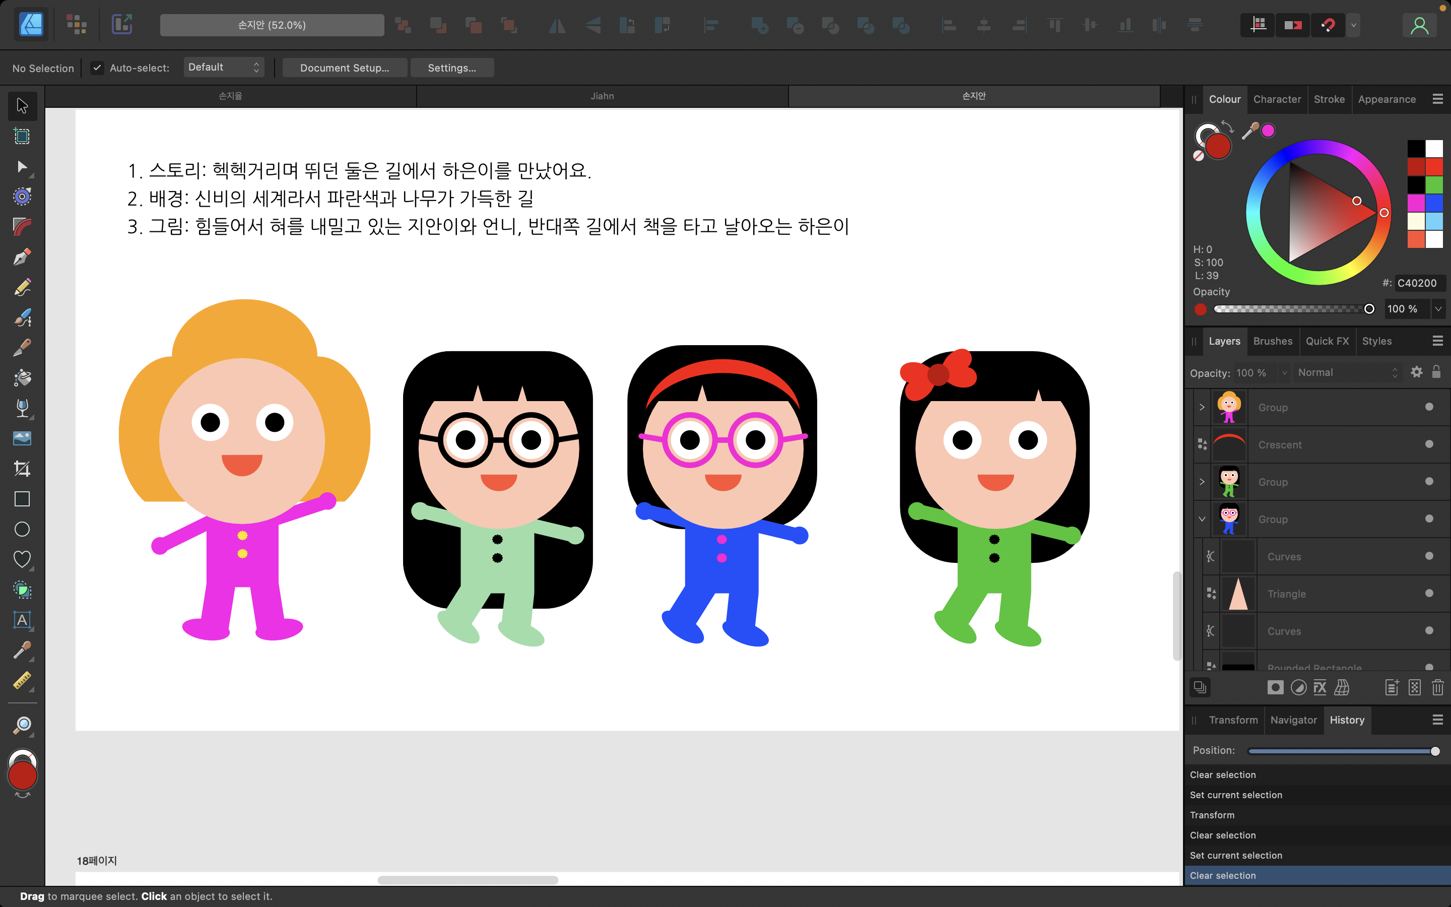Toggle the layer lock icon
Screen dimensions: 1451x907
(x=1436, y=371)
